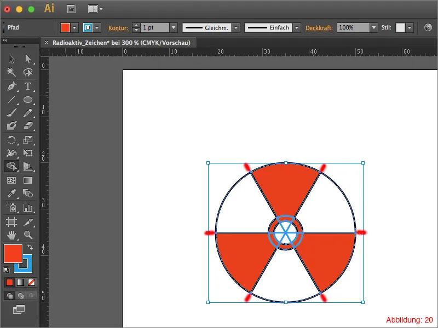Select the Lasso tool
The height and width of the screenshot is (328, 438).
(28, 72)
